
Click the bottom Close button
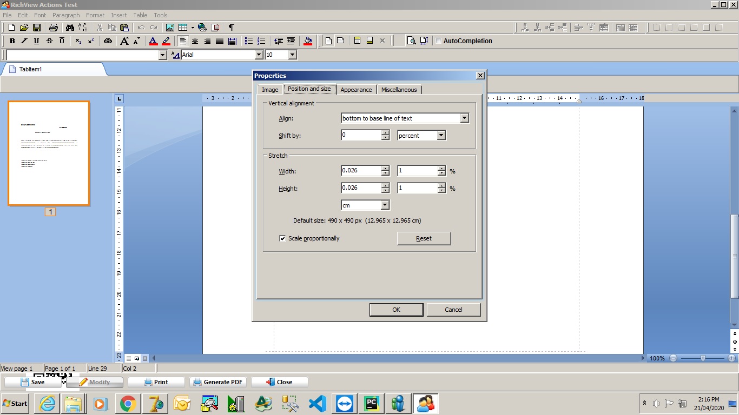coord(279,382)
